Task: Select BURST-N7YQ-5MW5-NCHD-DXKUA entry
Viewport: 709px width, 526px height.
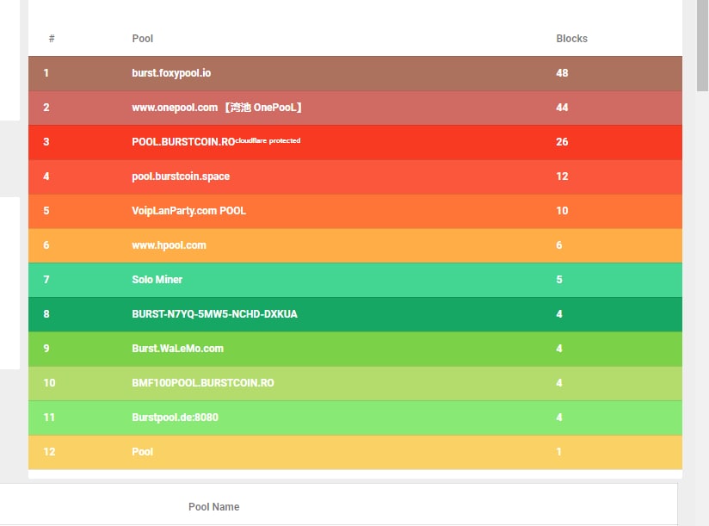Action: click(x=215, y=314)
